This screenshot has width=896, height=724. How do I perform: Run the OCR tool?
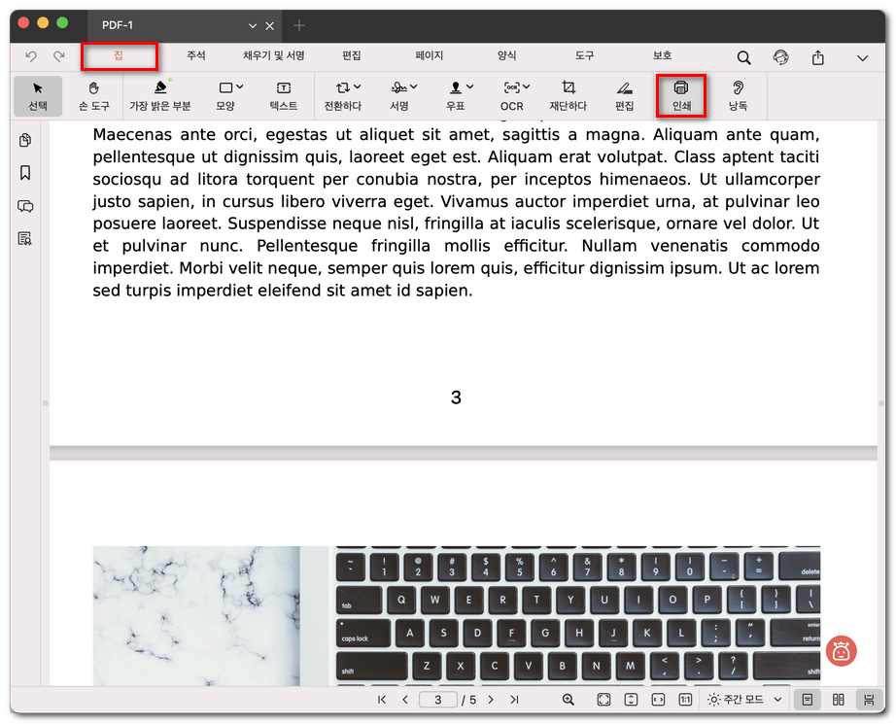(511, 96)
